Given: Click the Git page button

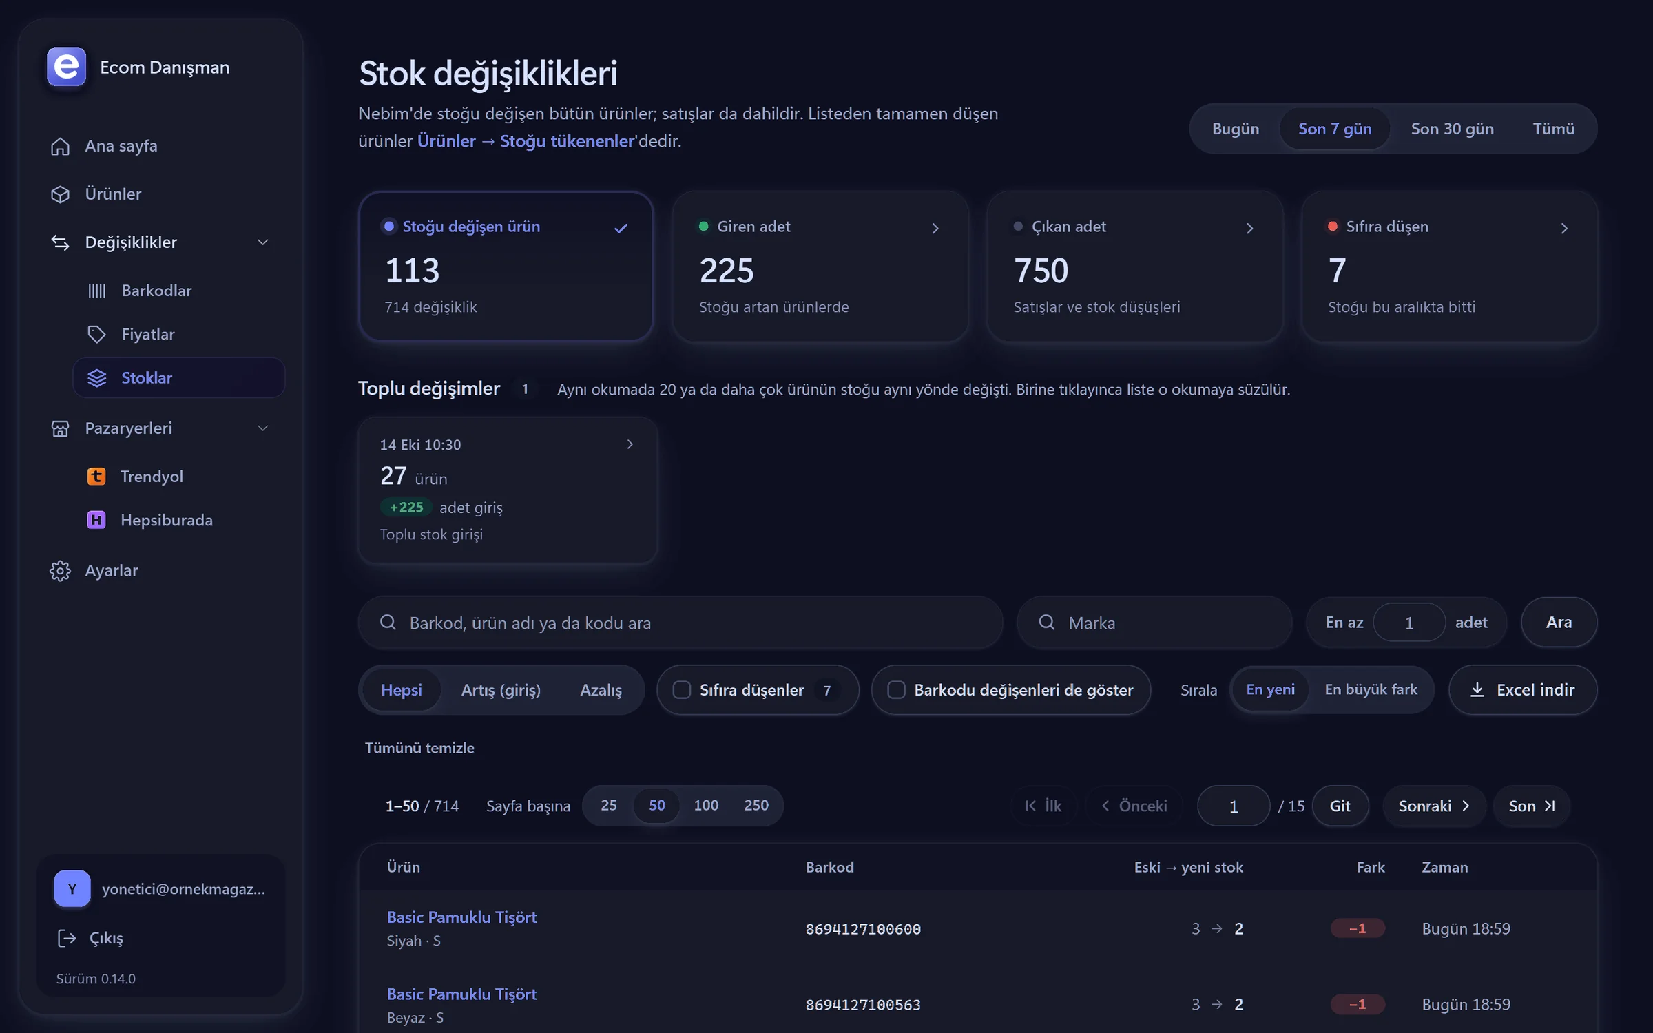Looking at the screenshot, I should [x=1340, y=806].
